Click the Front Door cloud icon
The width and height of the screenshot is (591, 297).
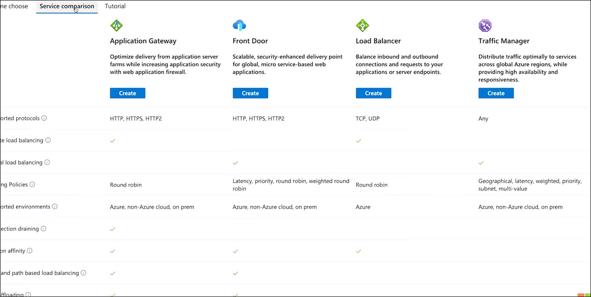pyautogui.click(x=240, y=25)
